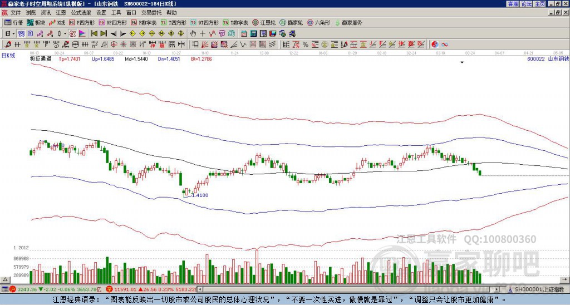Jump to first bar with green skip-back icon
This screenshot has height=305, width=570.
click(x=94, y=33)
